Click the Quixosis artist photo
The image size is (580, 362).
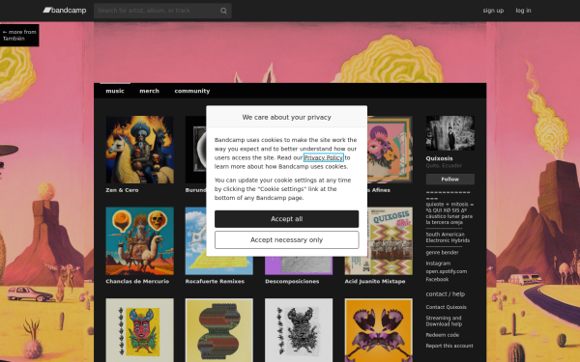coord(450,133)
